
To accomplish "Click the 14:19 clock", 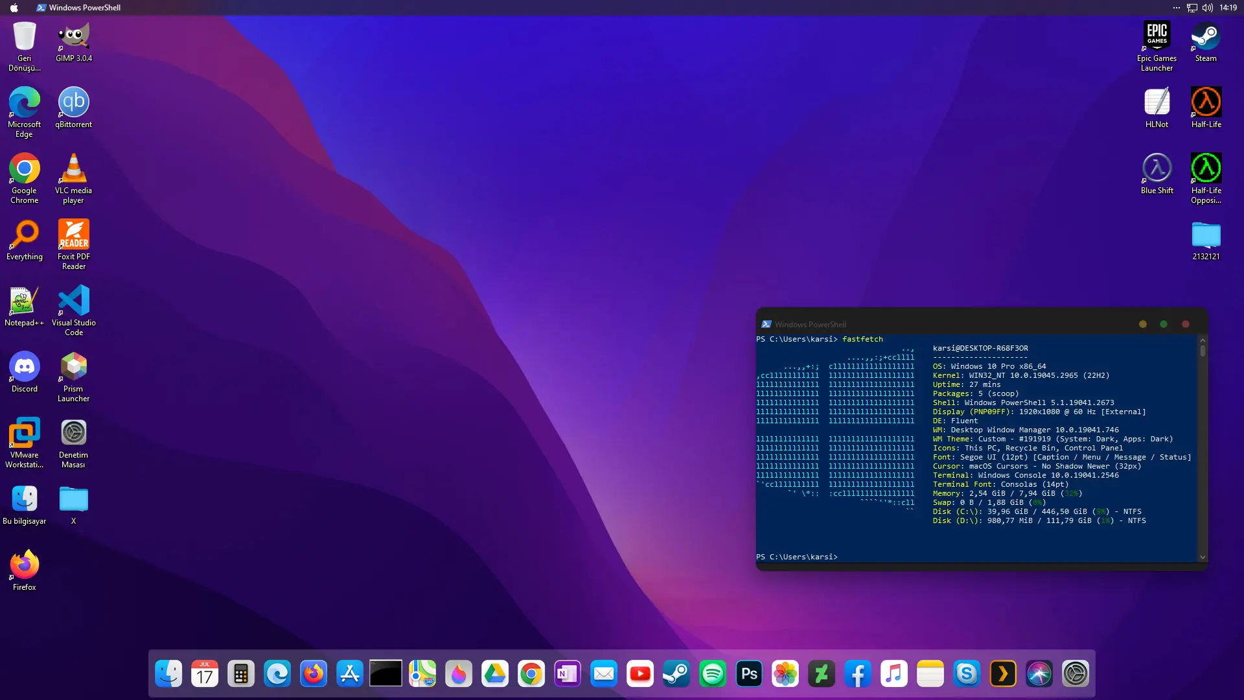I will pos(1228,8).
